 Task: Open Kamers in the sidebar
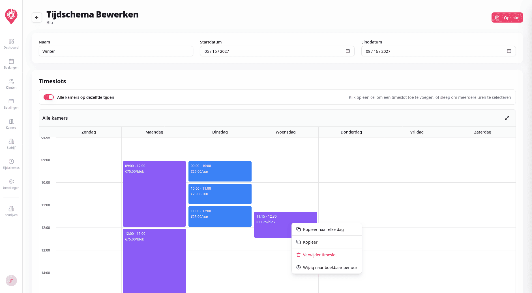(11, 124)
